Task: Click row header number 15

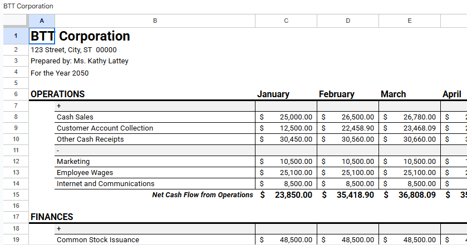Action: pyautogui.click(x=16, y=195)
